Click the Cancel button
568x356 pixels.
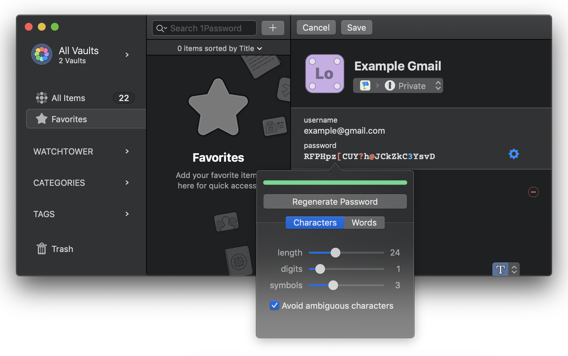(316, 28)
